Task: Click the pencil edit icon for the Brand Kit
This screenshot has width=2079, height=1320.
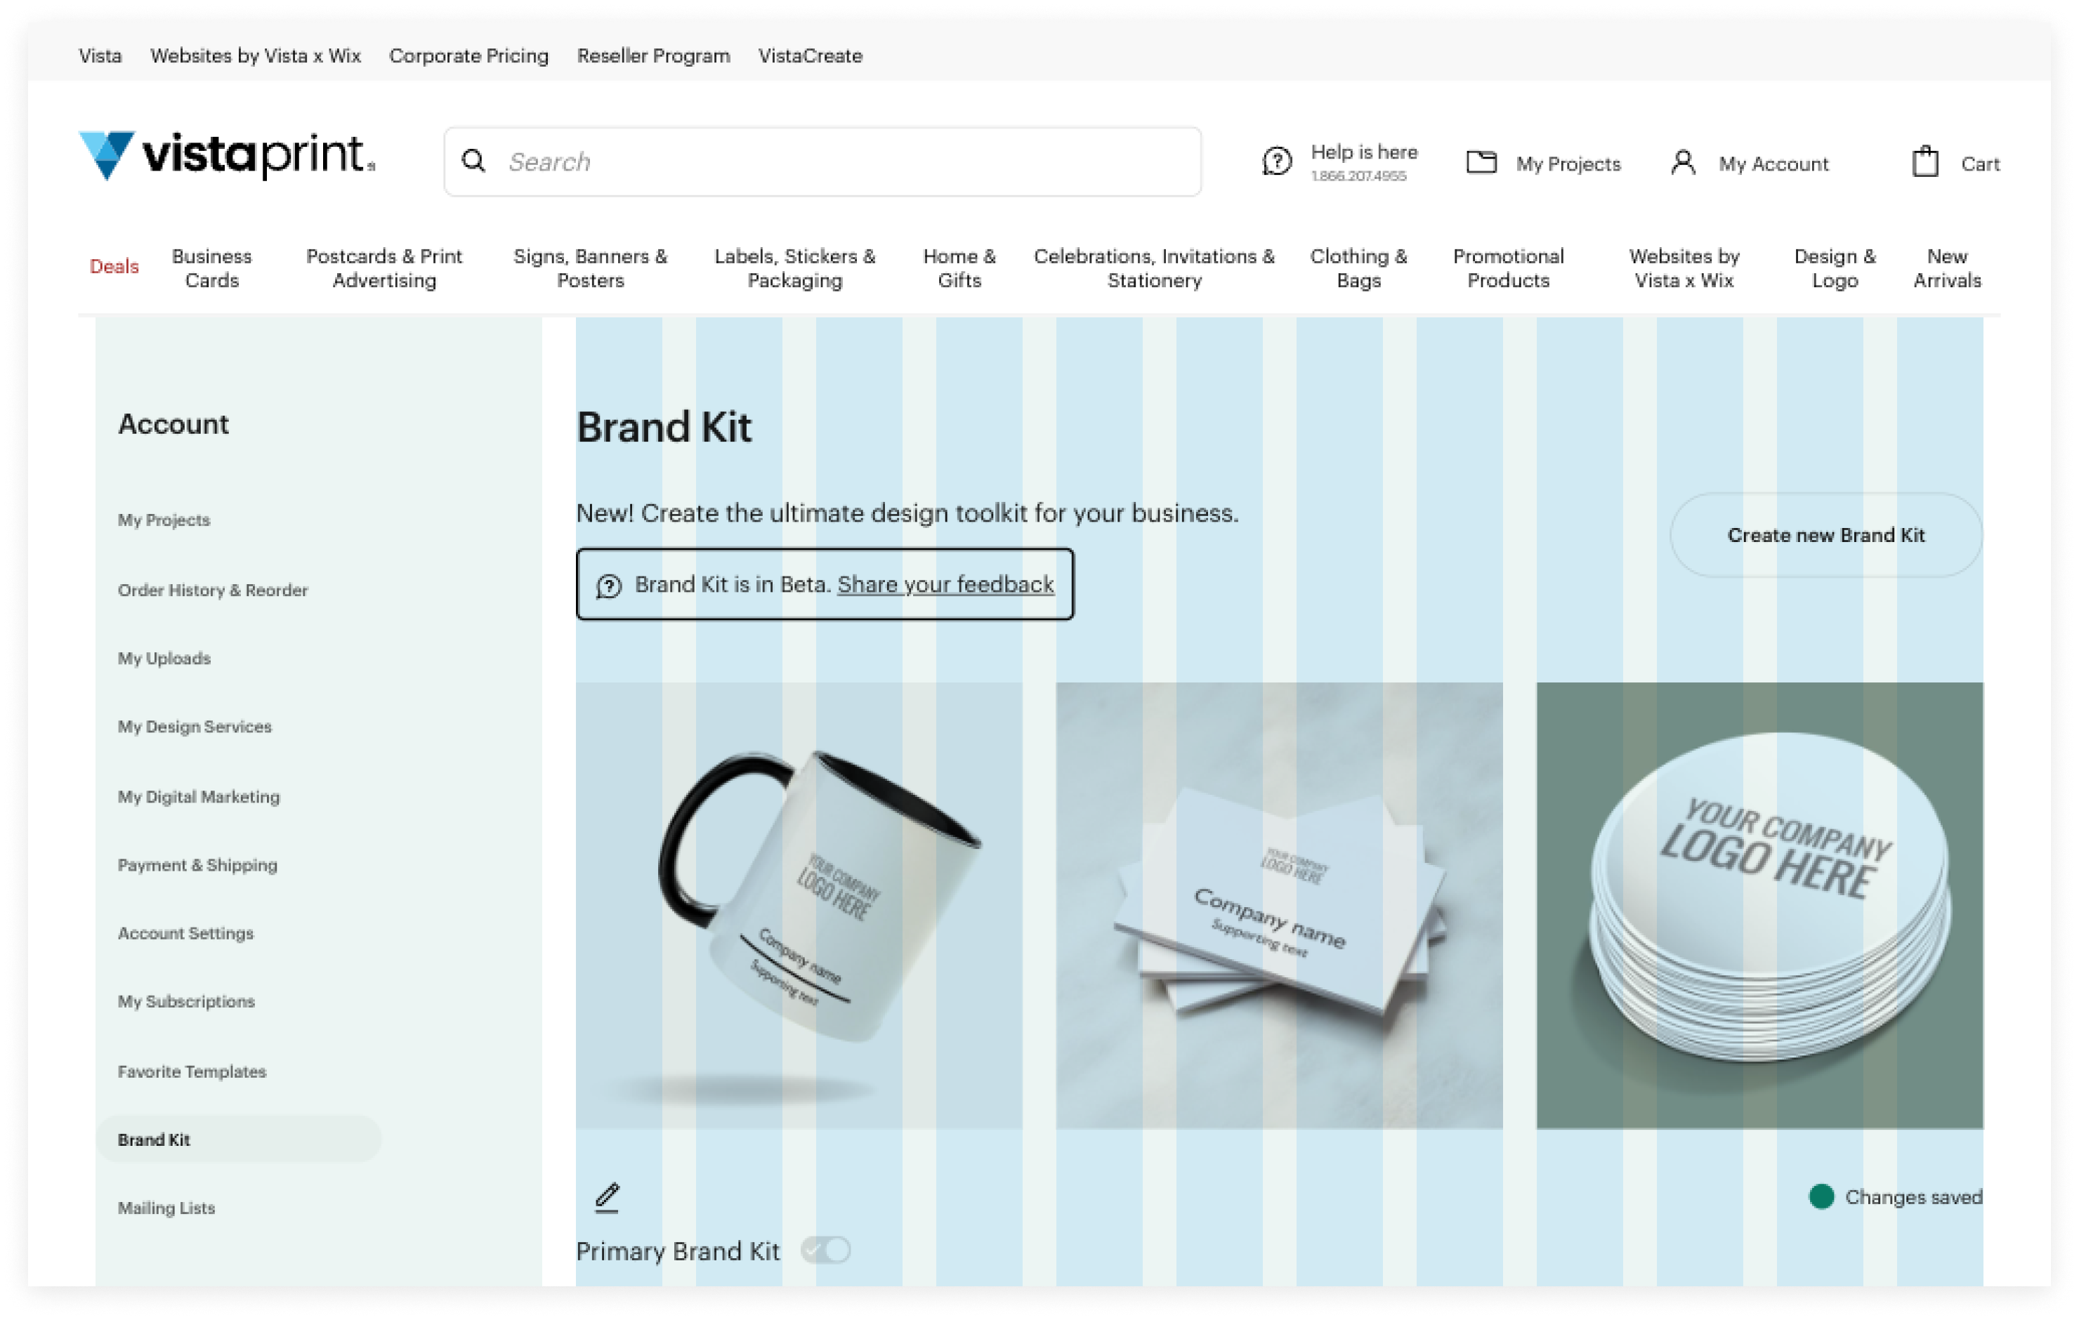Action: coord(607,1197)
